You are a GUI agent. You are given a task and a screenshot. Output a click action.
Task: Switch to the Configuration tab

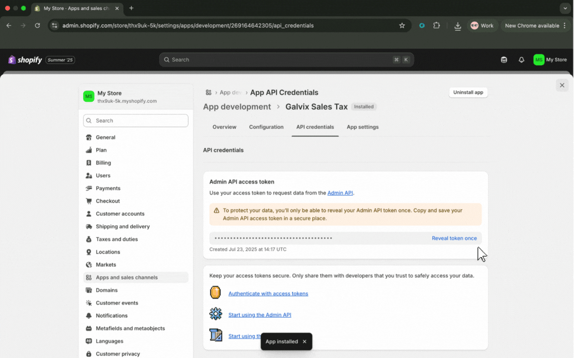click(266, 127)
